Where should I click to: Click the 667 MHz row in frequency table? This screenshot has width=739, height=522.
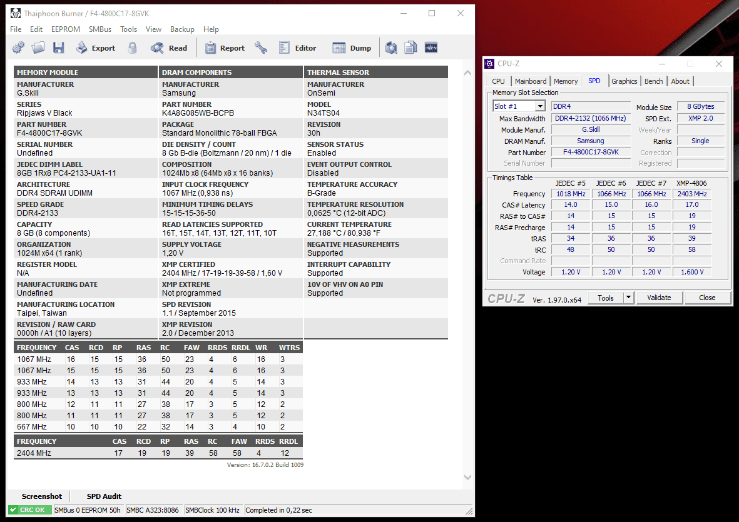(158, 427)
